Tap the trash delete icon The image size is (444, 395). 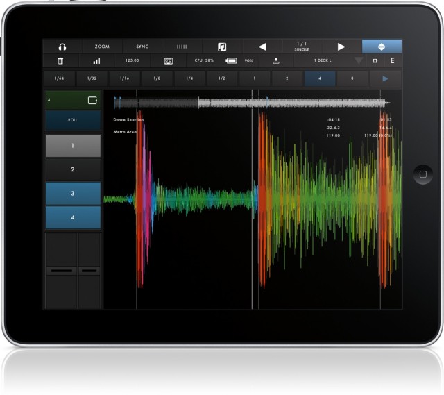click(61, 61)
